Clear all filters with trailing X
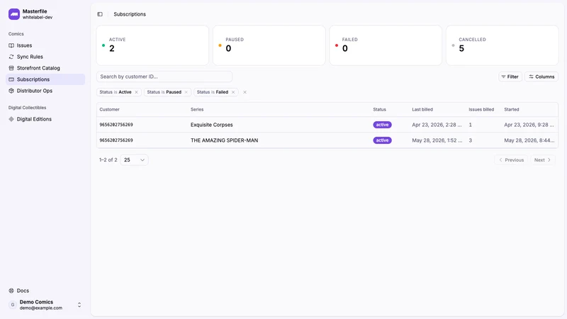567x319 pixels. click(x=245, y=92)
